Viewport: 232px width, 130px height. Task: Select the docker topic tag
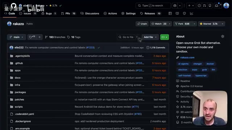coord(210,64)
